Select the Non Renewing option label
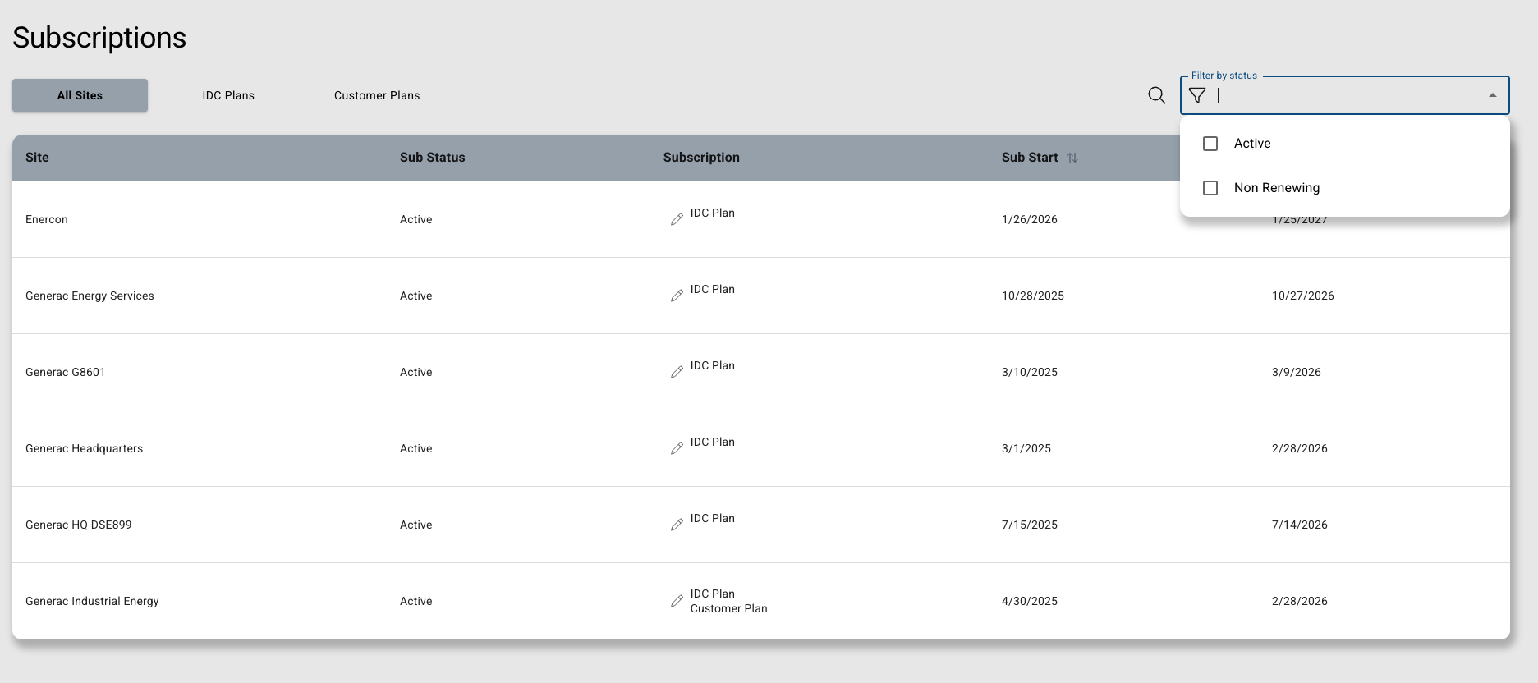Viewport: 1538px width, 683px height. click(x=1276, y=188)
